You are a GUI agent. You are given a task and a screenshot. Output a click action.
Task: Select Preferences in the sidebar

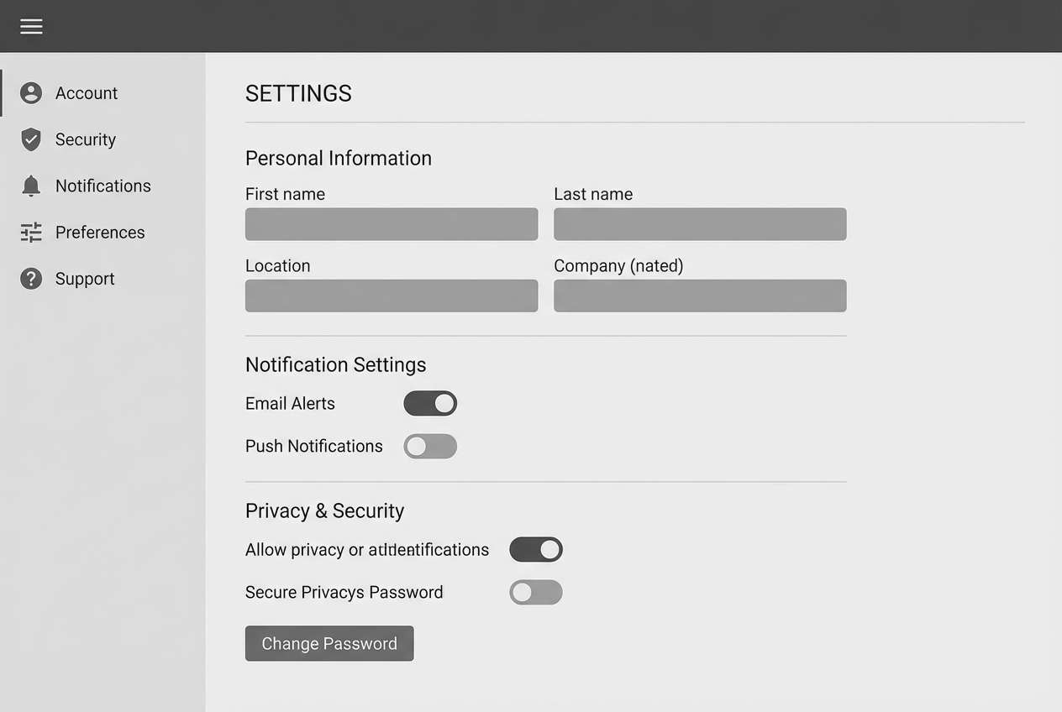[100, 232]
